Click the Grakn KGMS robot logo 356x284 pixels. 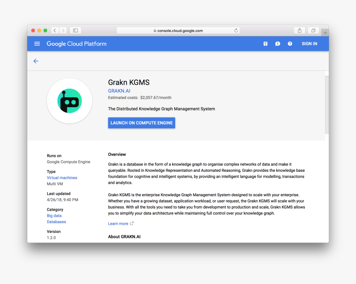click(69, 101)
